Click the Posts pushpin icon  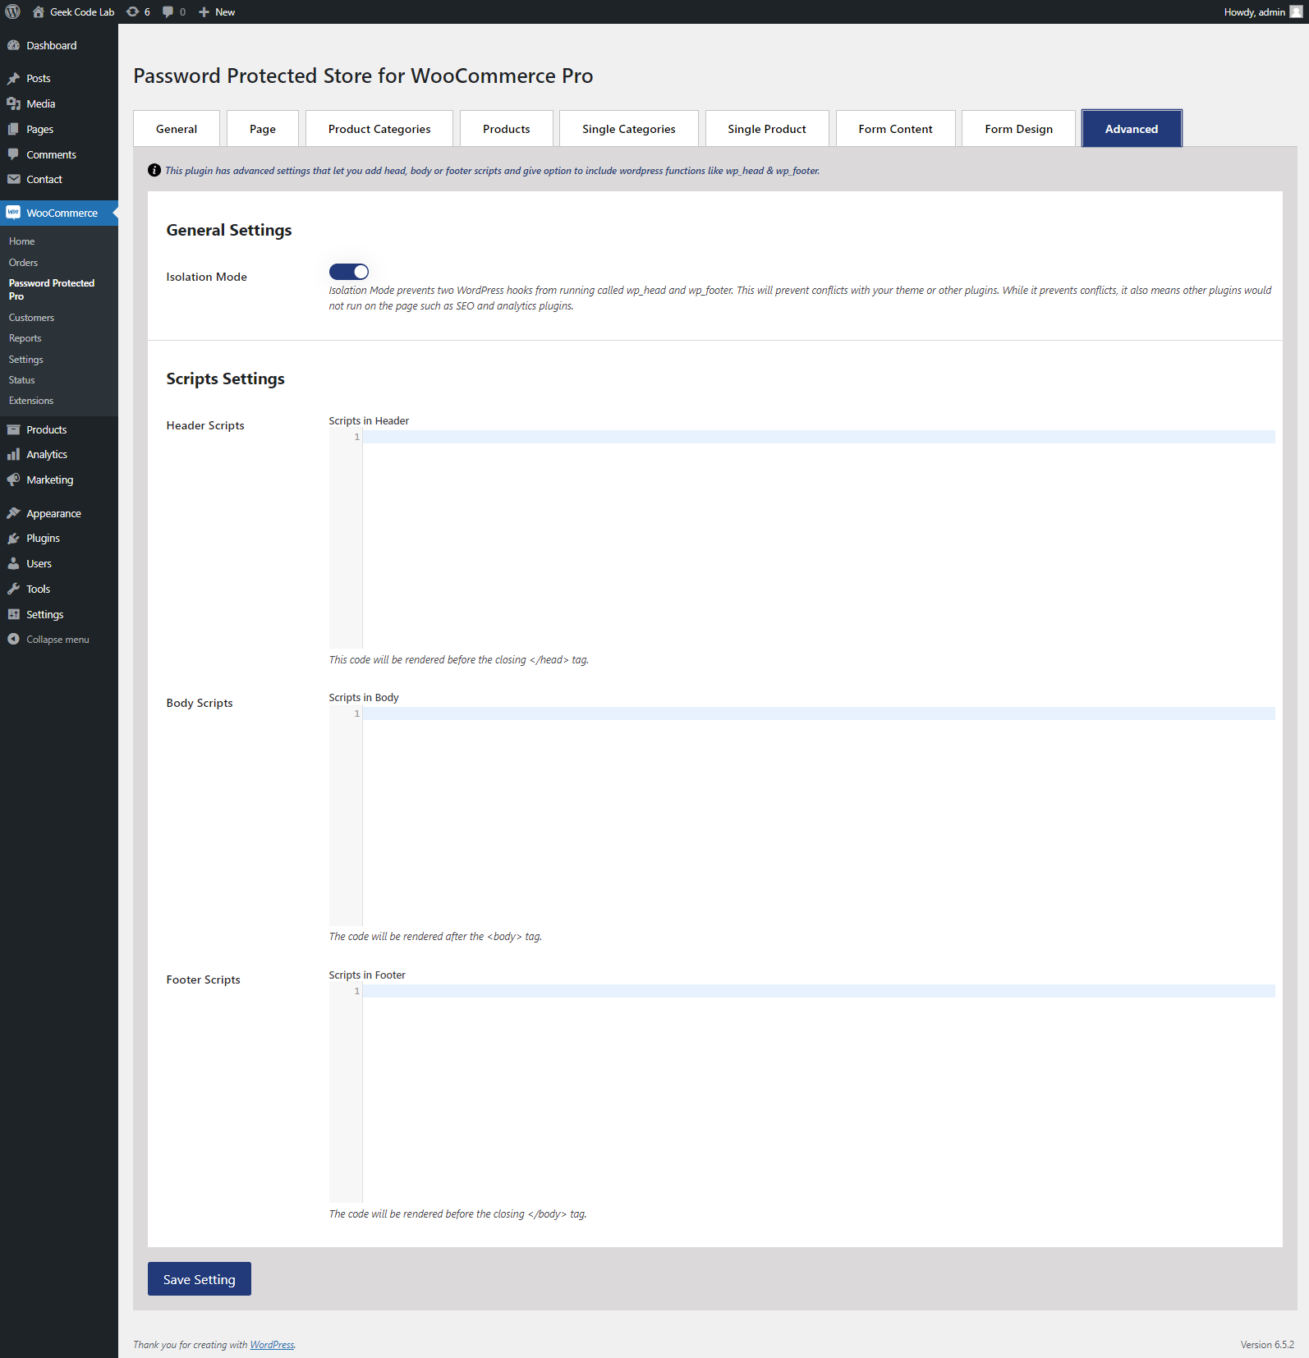coord(13,78)
